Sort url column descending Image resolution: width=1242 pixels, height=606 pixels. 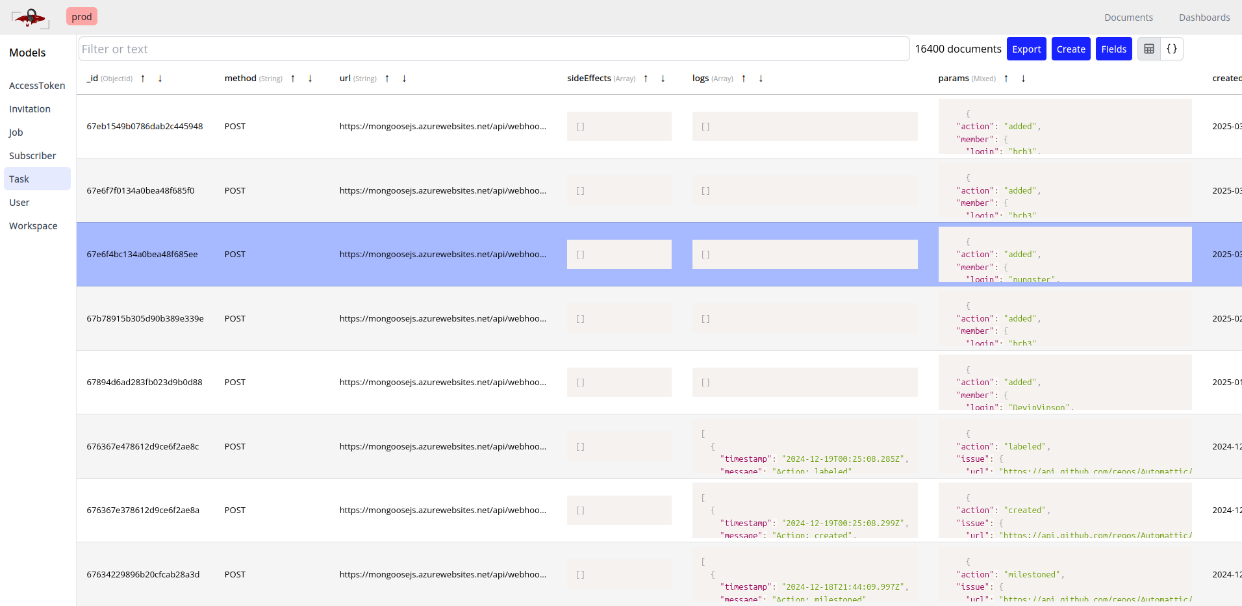pyautogui.click(x=404, y=79)
